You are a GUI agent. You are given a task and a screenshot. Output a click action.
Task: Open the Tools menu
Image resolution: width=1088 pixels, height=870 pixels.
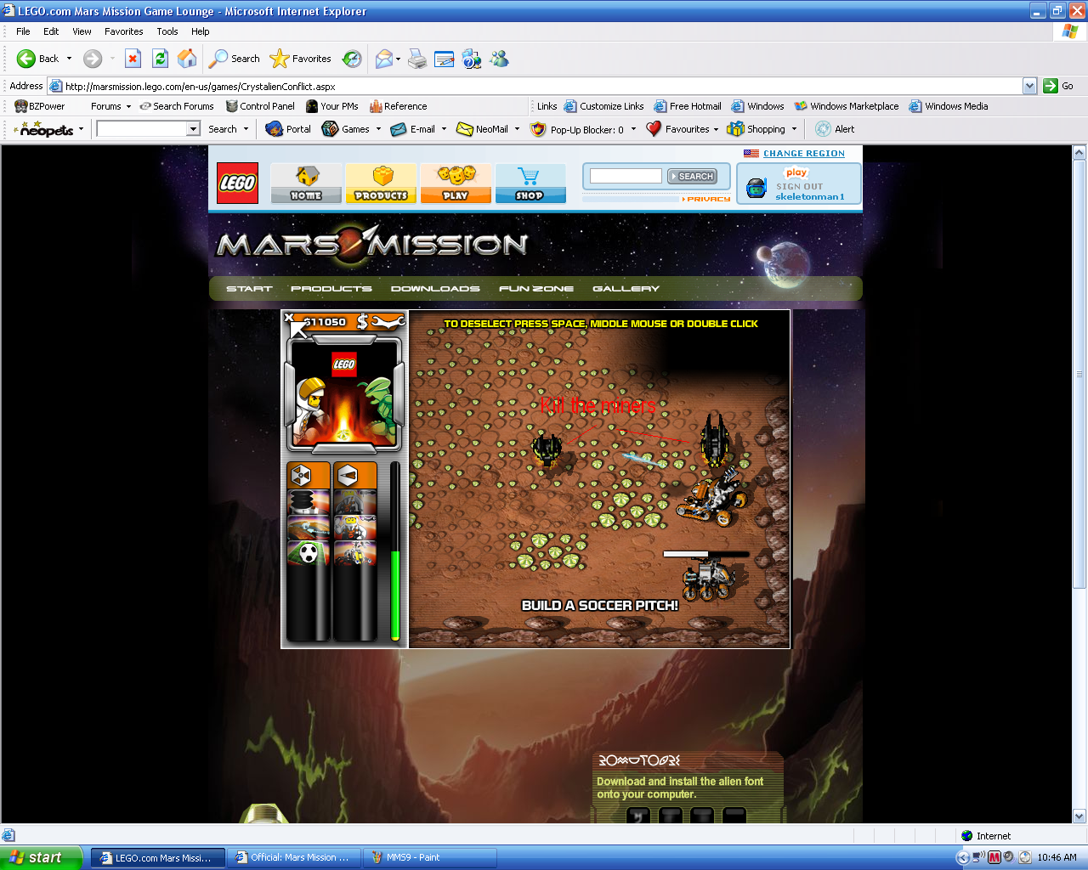click(x=167, y=31)
